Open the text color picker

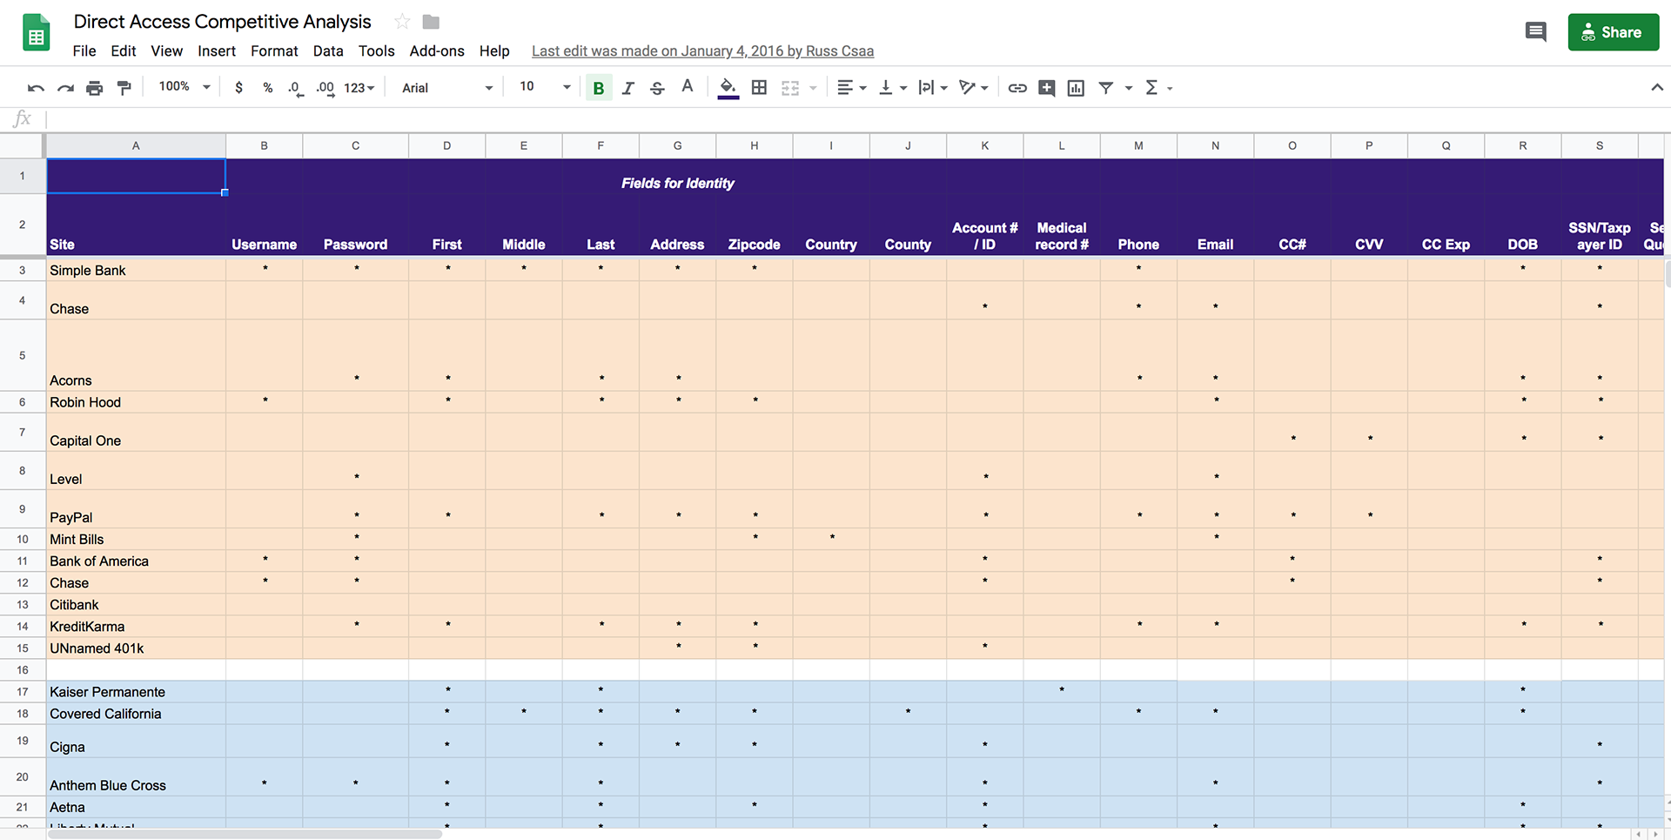click(687, 87)
